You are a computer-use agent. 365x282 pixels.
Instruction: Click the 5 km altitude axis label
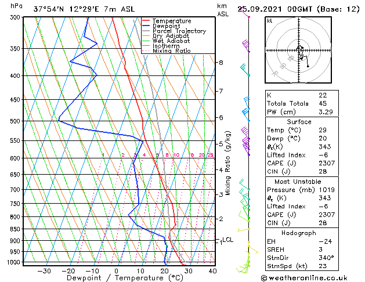(x=221, y=144)
